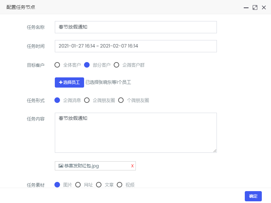This screenshot has width=271, height=203.
Task: Select 全体客户 as target customers
Action: (57, 65)
